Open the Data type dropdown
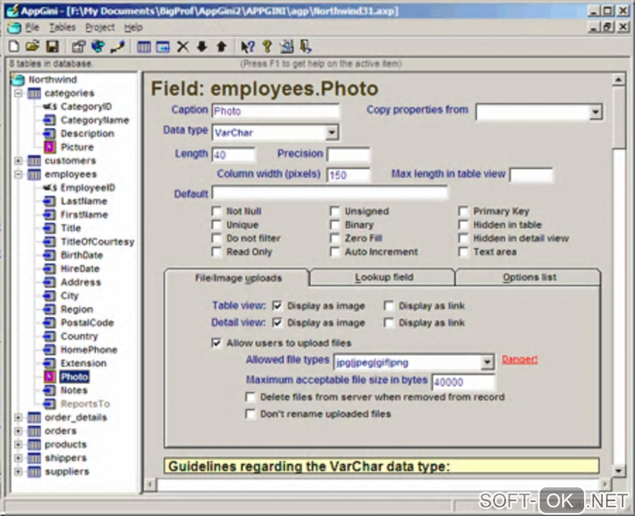Screen dimensions: 635x516 tap(332, 132)
